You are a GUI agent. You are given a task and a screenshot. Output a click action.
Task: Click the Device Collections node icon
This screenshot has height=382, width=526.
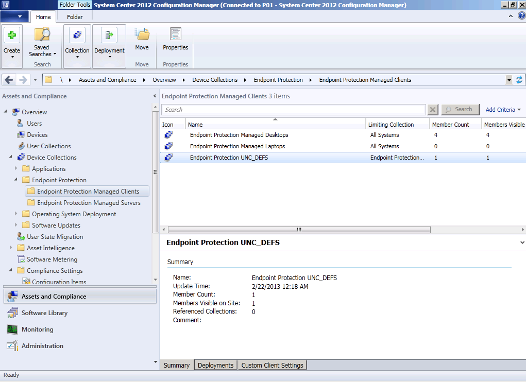[x=21, y=157]
